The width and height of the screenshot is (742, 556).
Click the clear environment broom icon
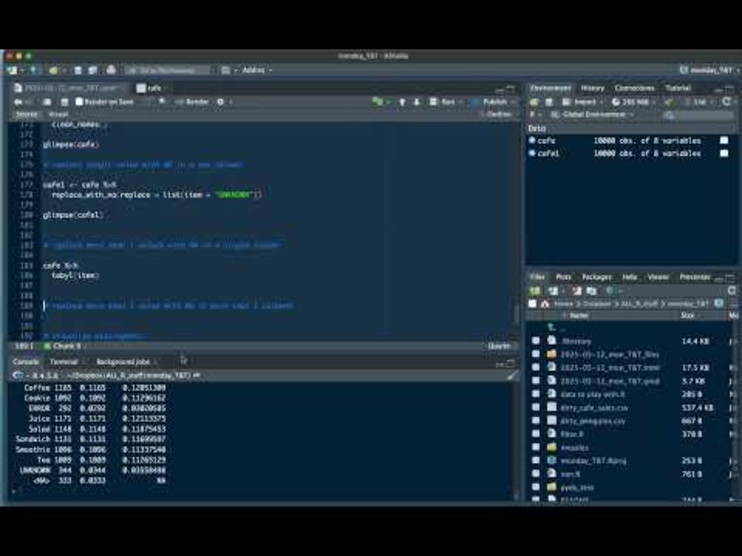pos(669,102)
